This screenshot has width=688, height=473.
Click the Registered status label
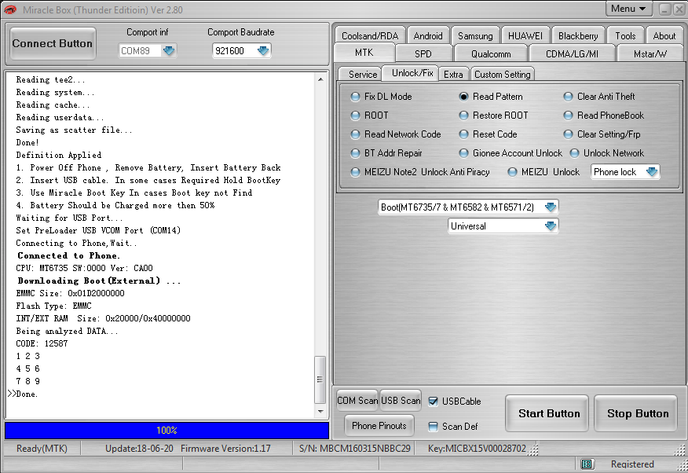click(x=632, y=464)
